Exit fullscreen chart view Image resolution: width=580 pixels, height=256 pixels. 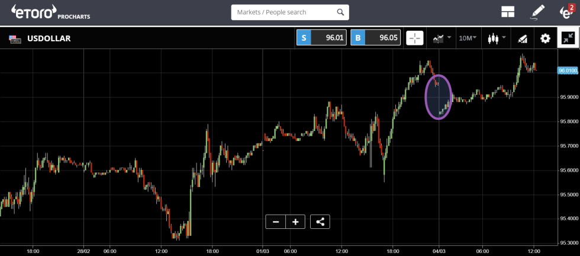point(568,38)
